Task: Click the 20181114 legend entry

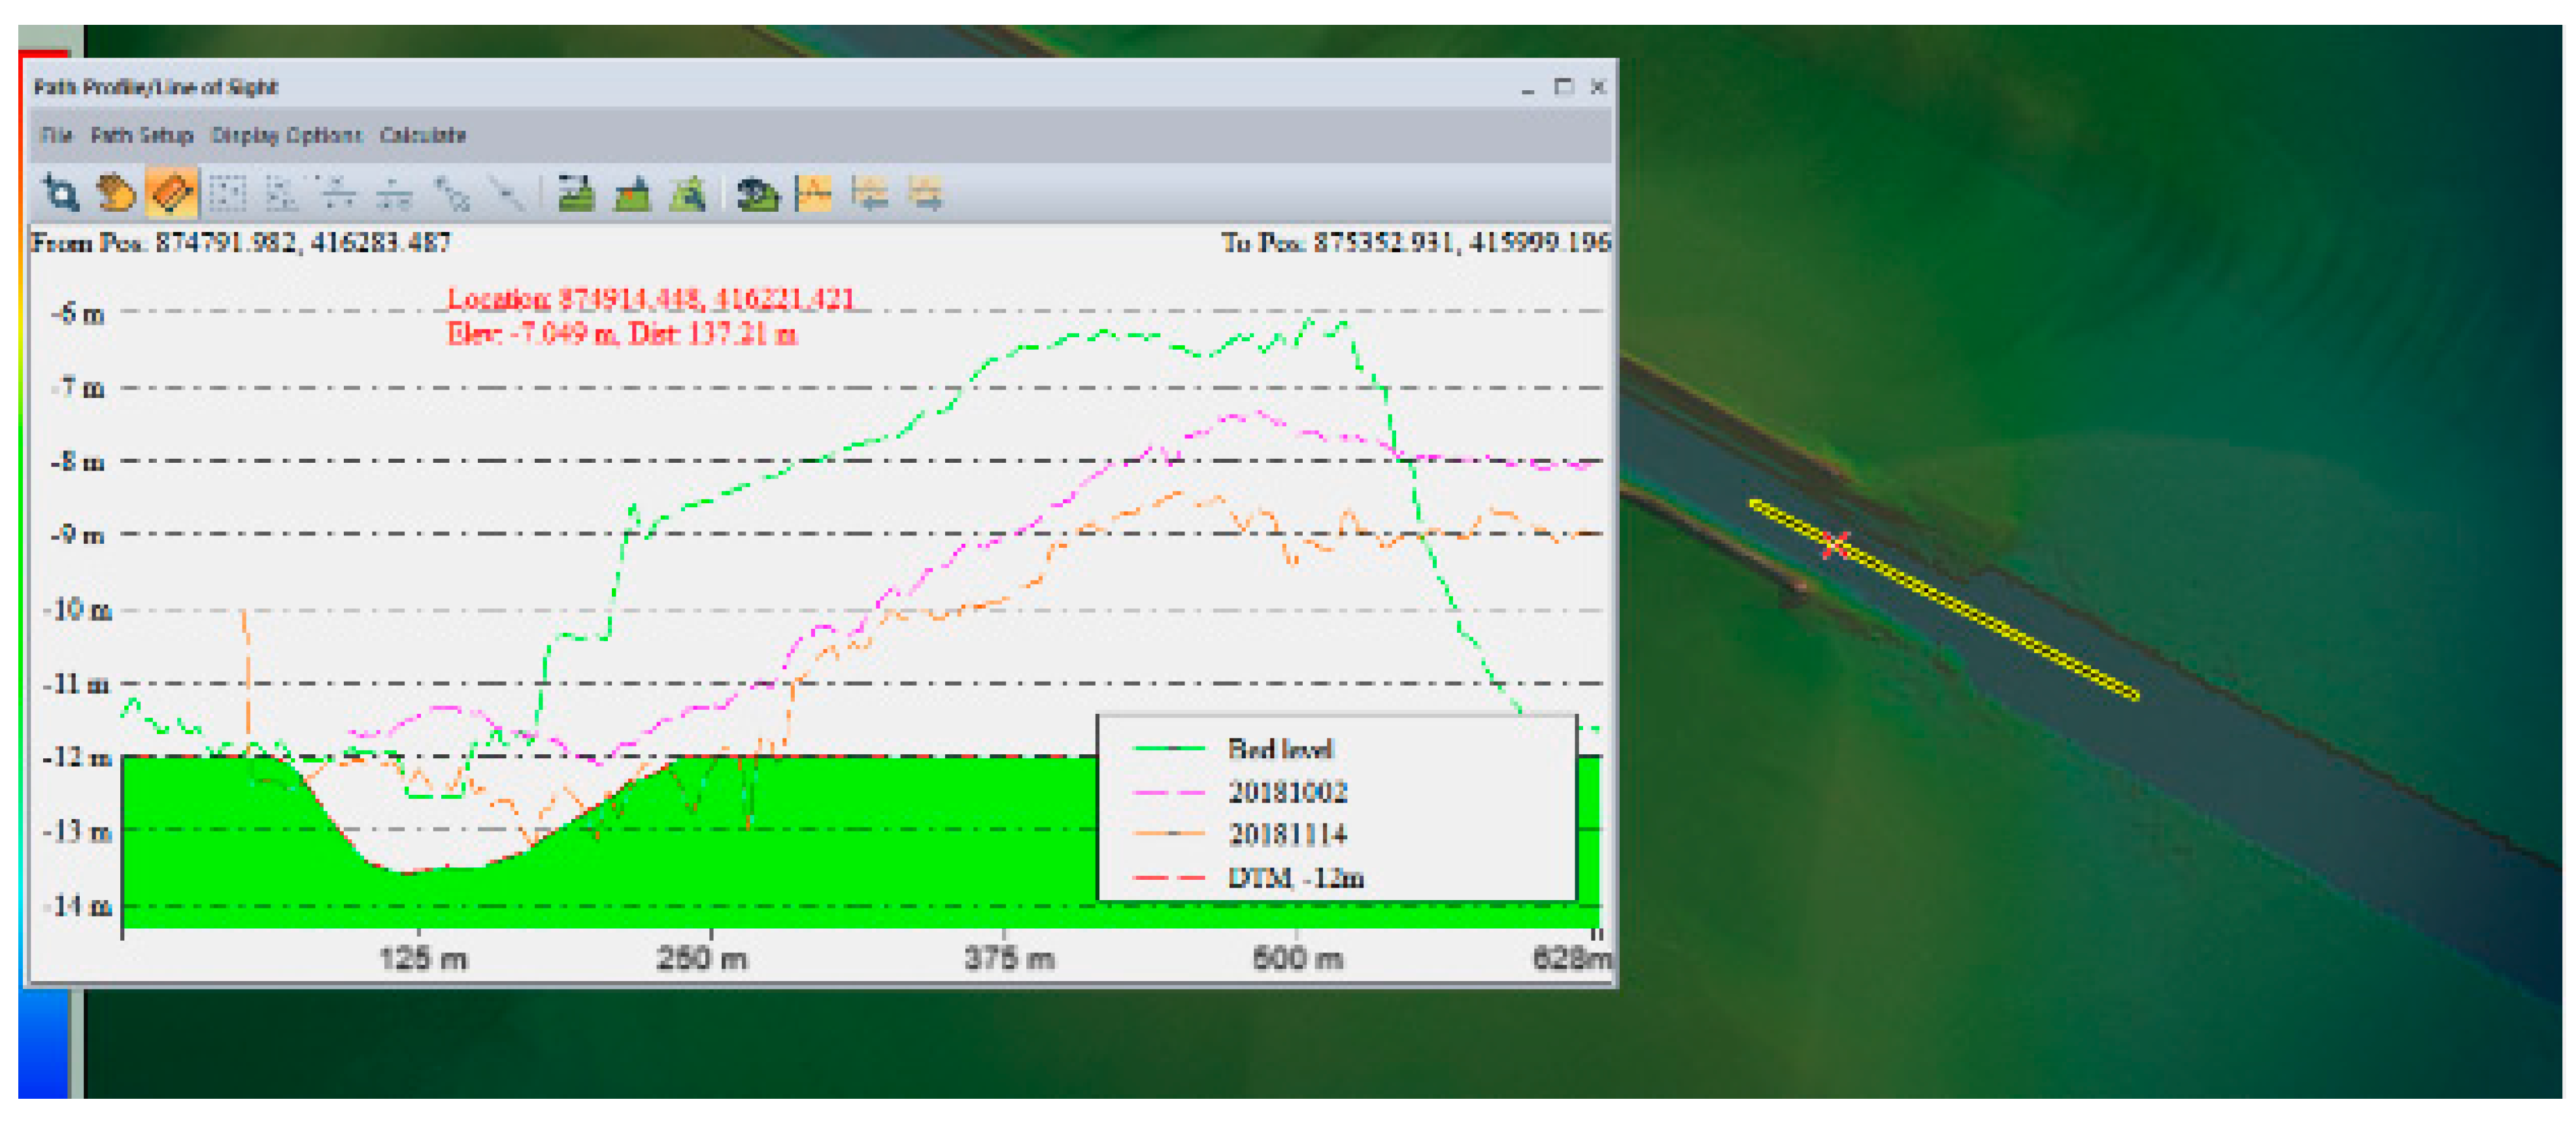Action: click(1287, 834)
